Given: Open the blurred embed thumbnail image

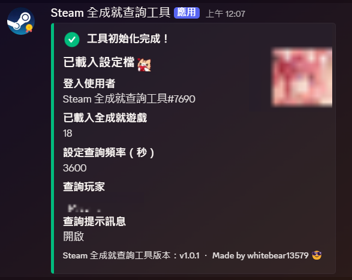Looking at the screenshot, I should (302, 77).
